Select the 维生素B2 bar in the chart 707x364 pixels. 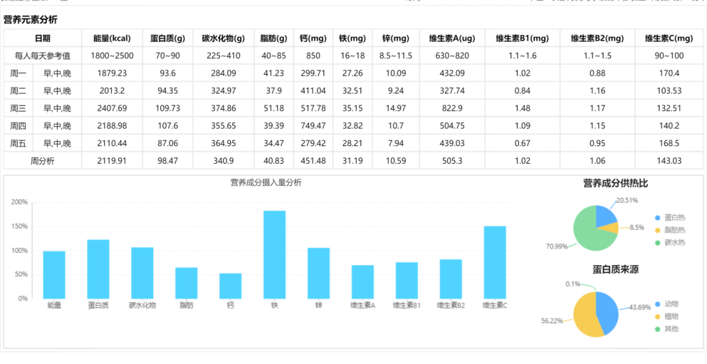coord(451,279)
